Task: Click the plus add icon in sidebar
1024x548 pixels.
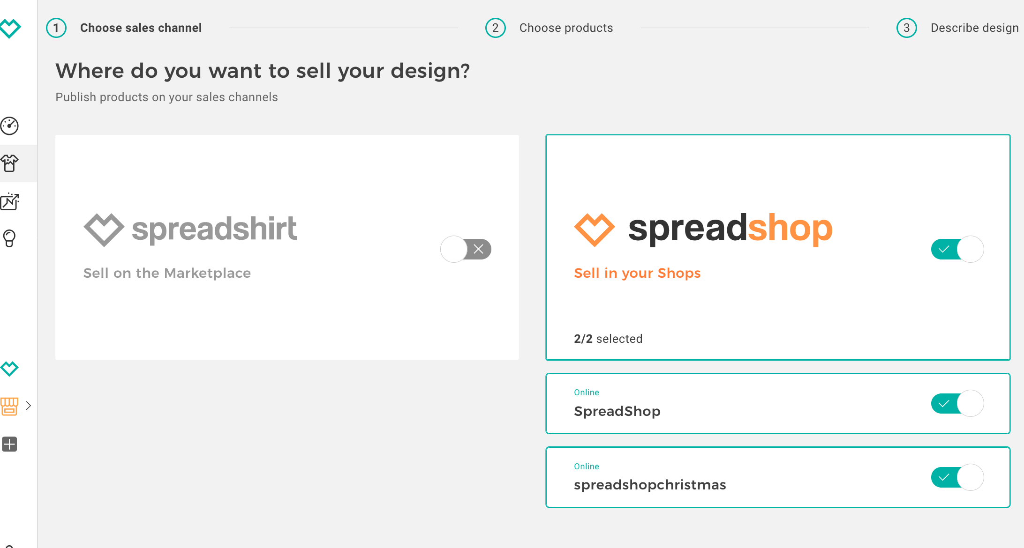Action: tap(9, 444)
